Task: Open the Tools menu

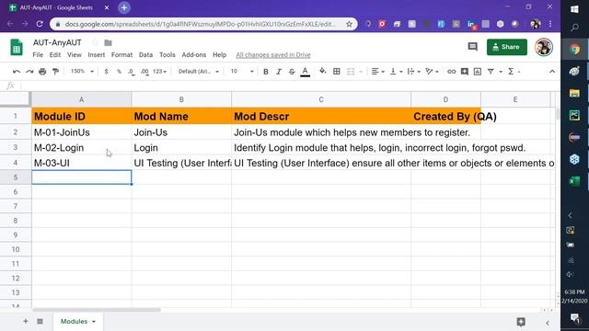Action: tap(167, 55)
